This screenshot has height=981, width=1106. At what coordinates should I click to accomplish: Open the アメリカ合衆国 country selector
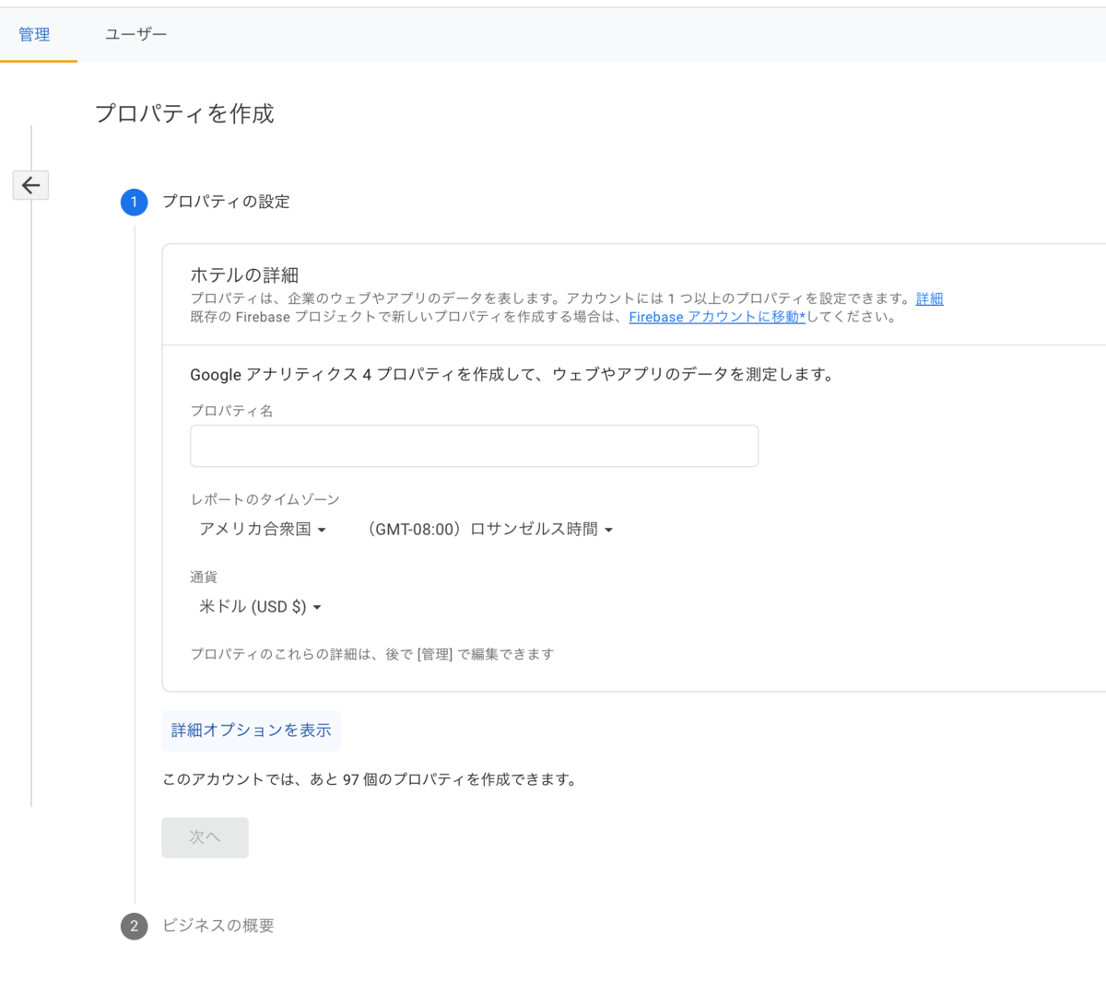[x=260, y=529]
